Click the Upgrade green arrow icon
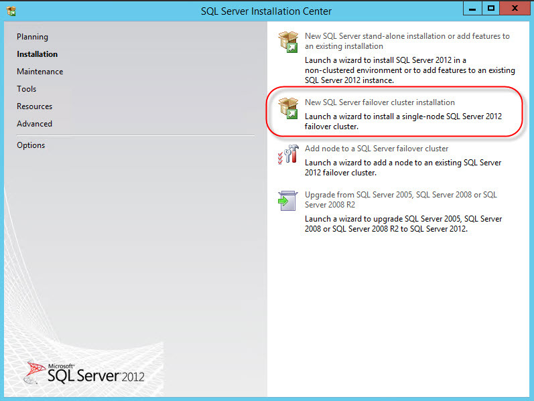The image size is (534, 401). point(288,201)
